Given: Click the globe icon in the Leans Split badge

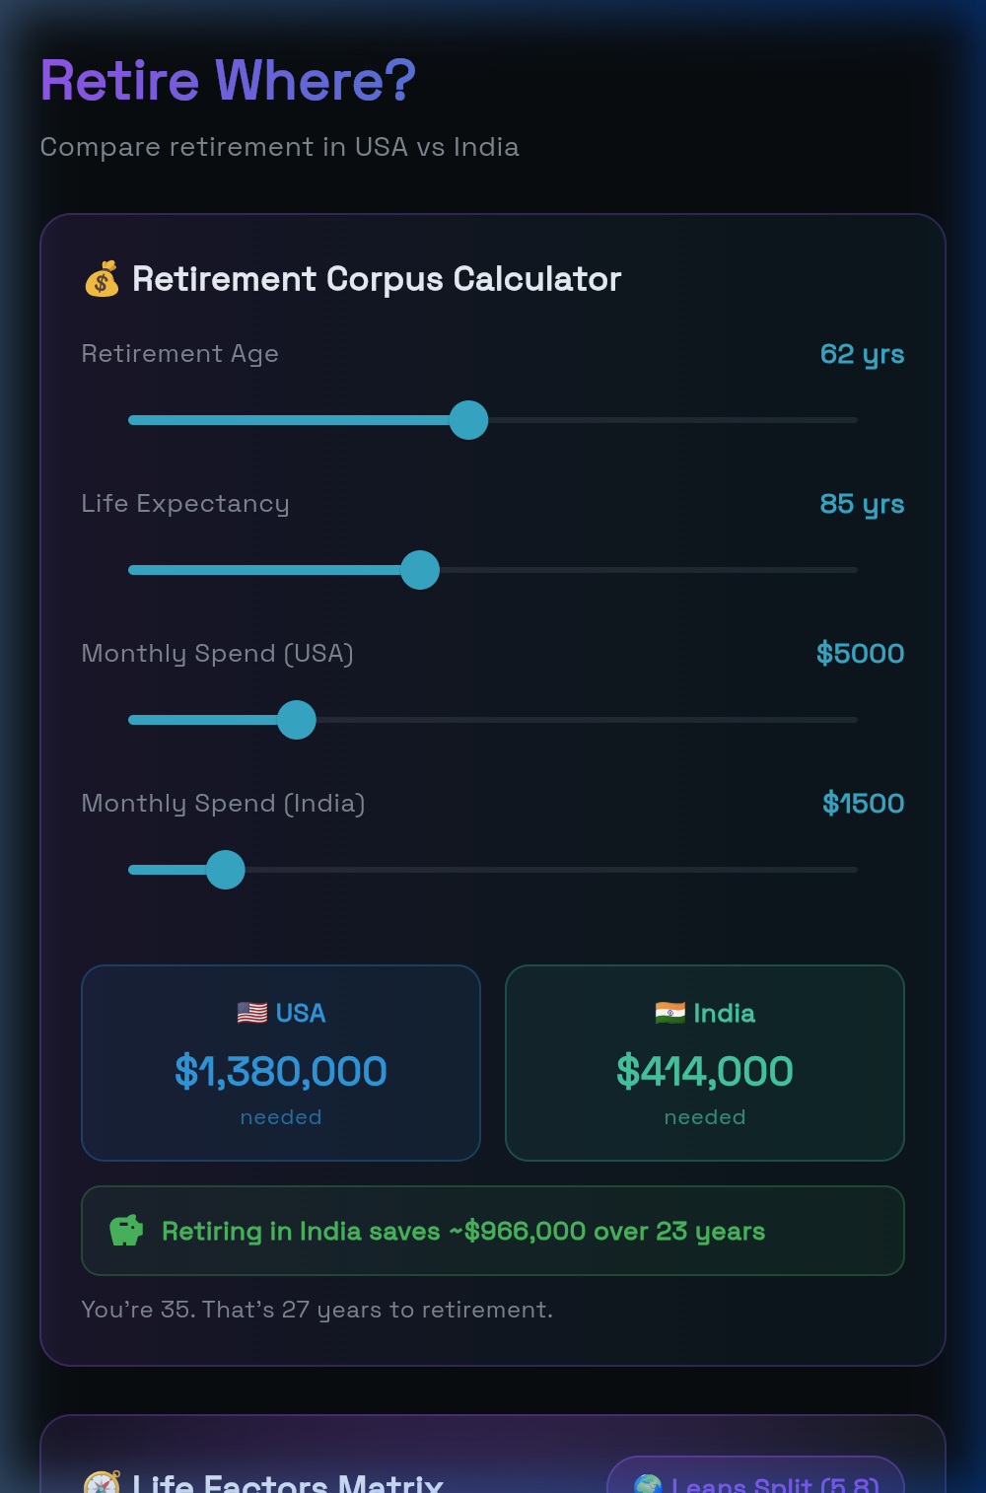Looking at the screenshot, I should pos(650,1482).
